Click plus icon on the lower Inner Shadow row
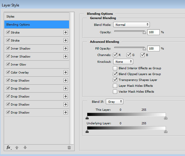 (x=66, y=56)
